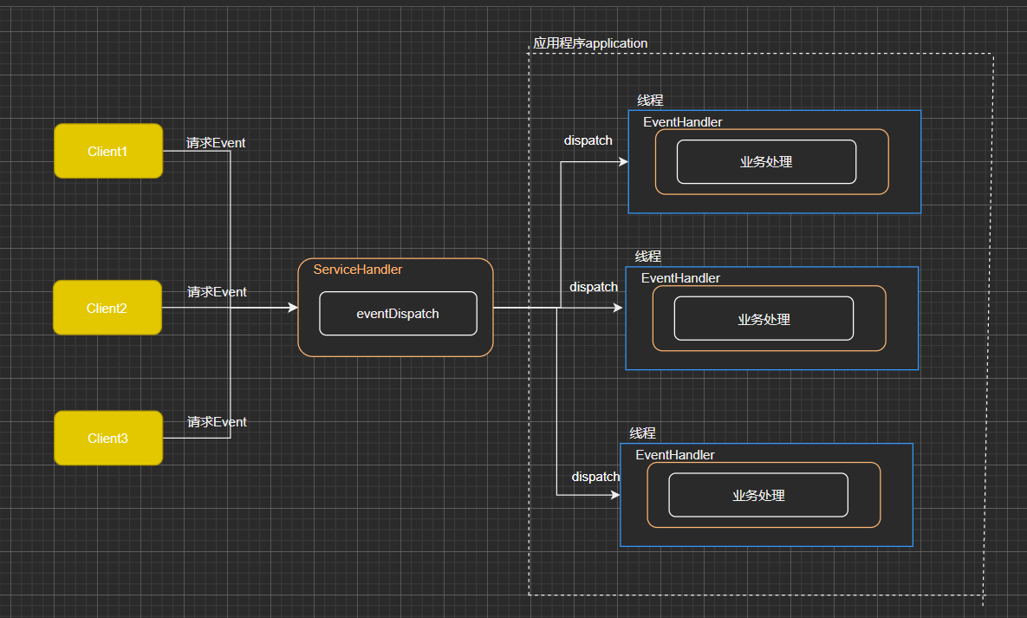Select the yellow Client1 node

click(x=108, y=151)
